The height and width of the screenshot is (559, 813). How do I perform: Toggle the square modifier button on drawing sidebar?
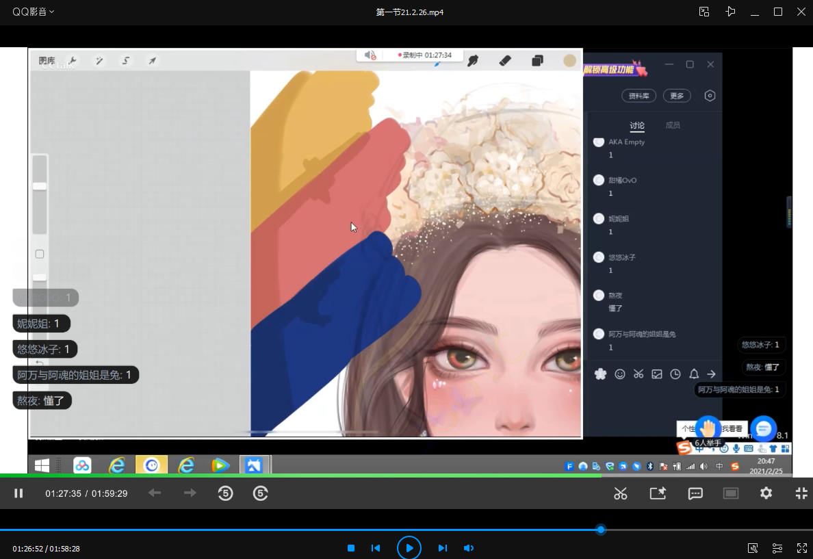[40, 254]
